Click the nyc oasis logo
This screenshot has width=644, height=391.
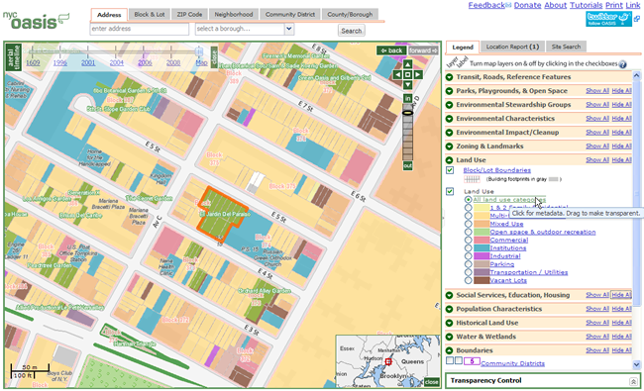point(36,21)
